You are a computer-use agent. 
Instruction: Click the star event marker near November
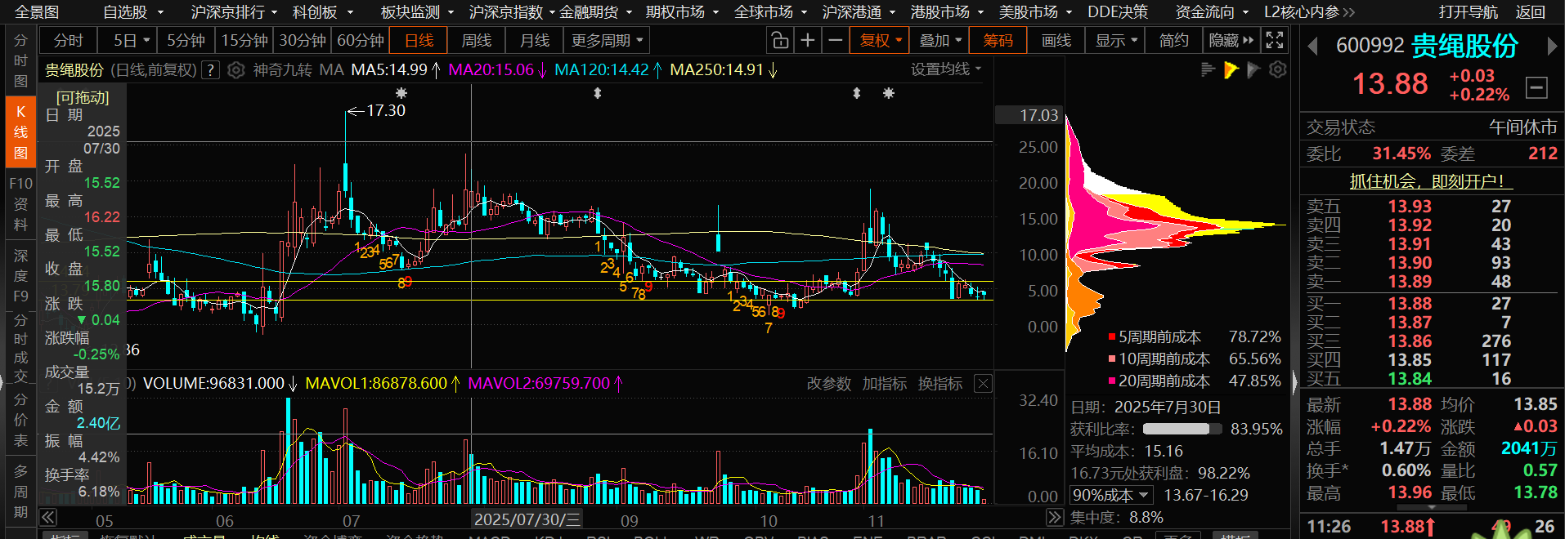tap(889, 93)
